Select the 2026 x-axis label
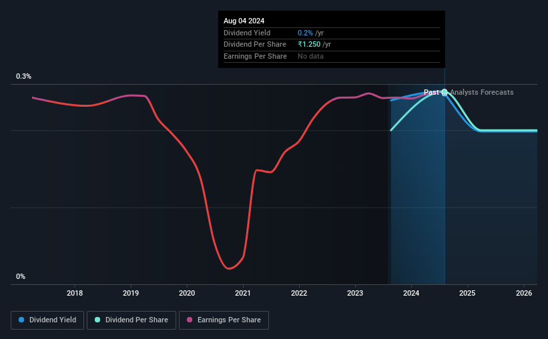Screen dimensions: 548x339 click(524, 293)
